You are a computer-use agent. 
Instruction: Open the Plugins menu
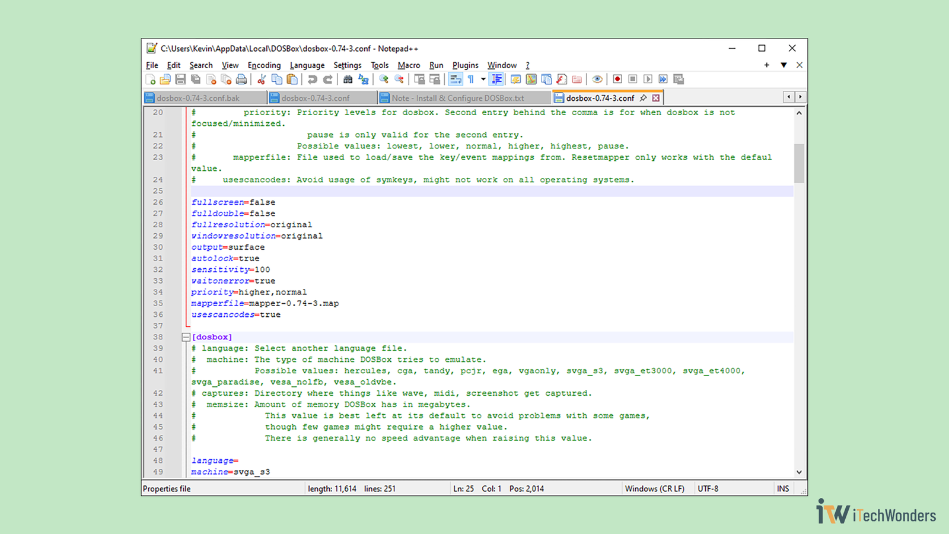(x=465, y=65)
